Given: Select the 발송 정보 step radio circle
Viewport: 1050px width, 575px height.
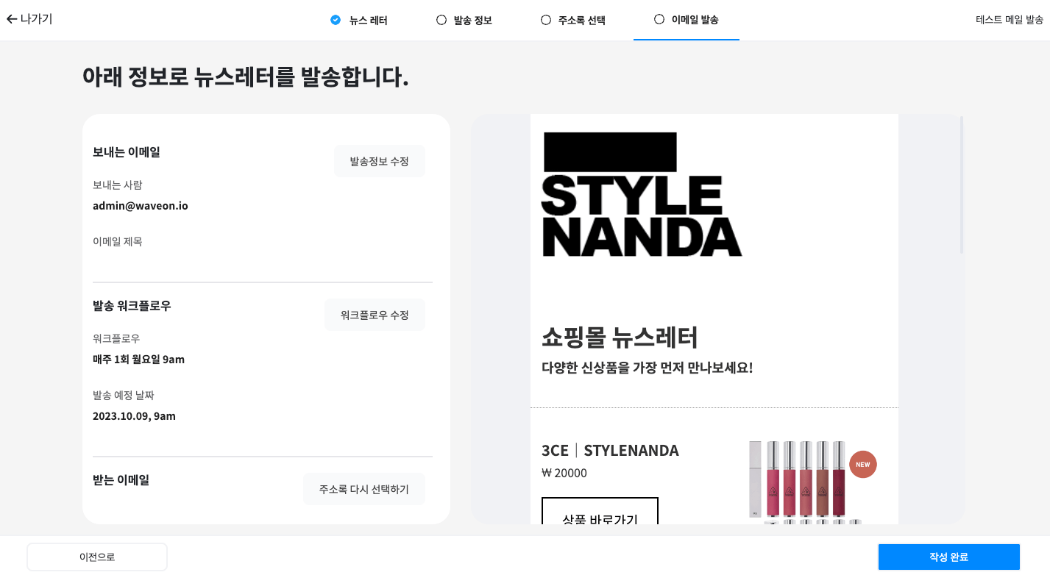Looking at the screenshot, I should tap(441, 20).
